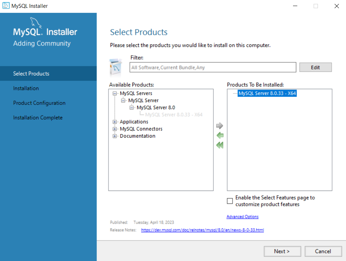Select MySQL Server 8.0.33 in Products To Be Installed
Viewport: 346px width, 261px height.
coord(267,93)
